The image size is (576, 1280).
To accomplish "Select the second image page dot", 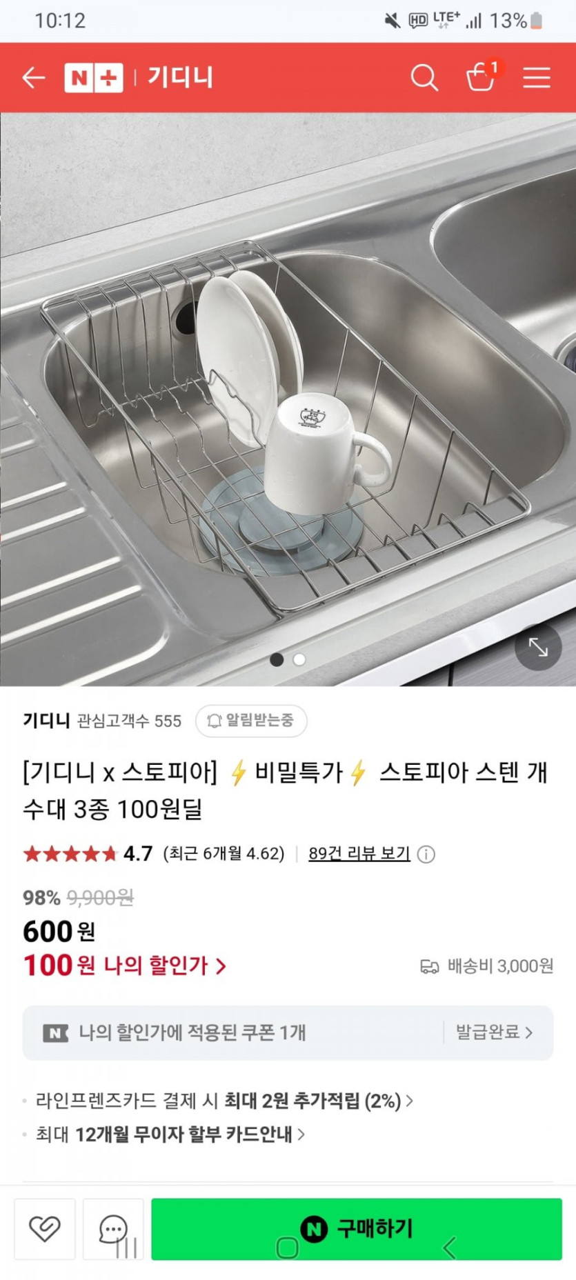I will tap(299, 660).
